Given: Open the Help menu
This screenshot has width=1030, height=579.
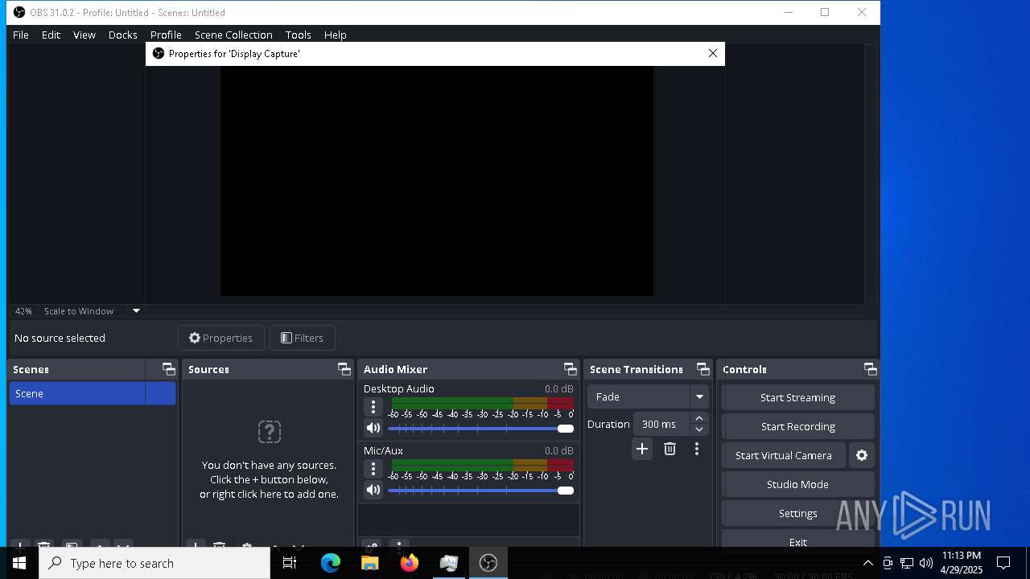Looking at the screenshot, I should click(x=335, y=35).
